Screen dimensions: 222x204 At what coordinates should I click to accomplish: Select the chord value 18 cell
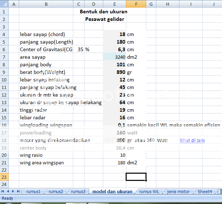point(114,34)
